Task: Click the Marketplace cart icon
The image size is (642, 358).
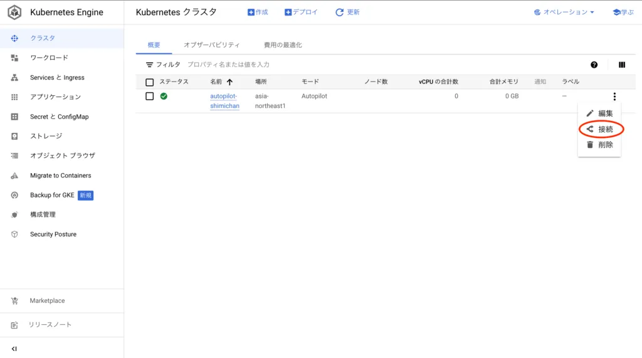Action: coord(14,301)
